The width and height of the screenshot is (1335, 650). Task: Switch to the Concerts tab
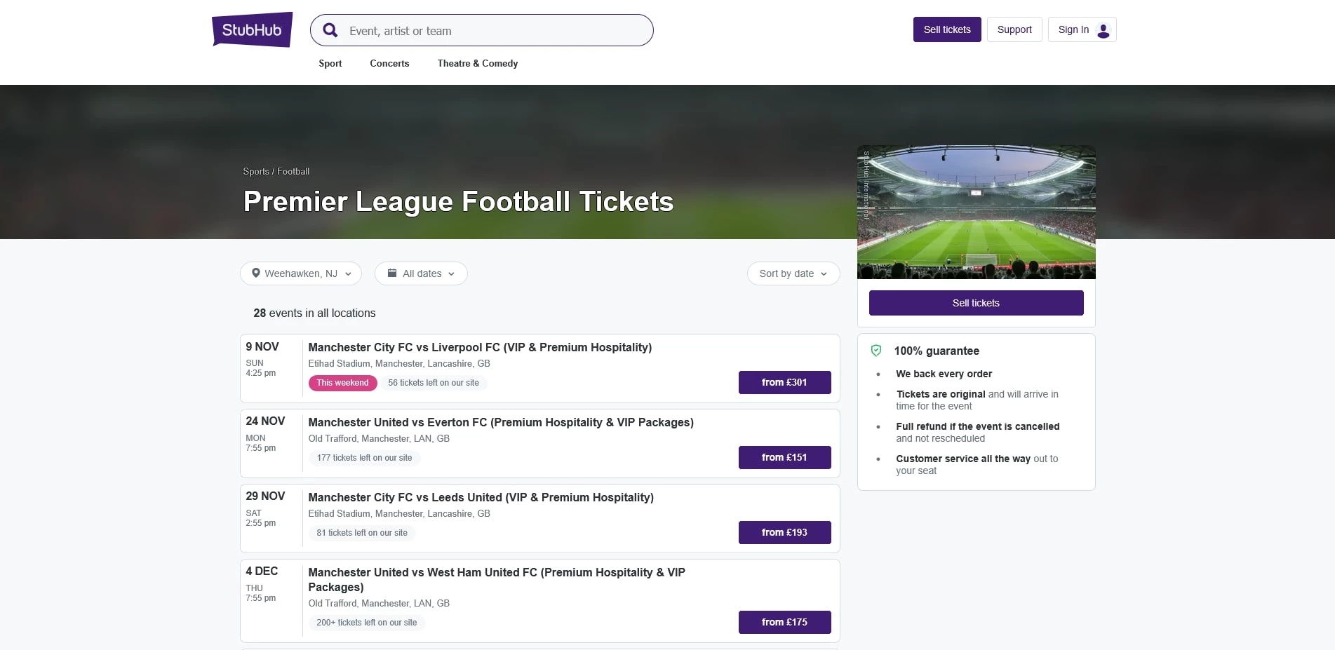[x=389, y=63]
